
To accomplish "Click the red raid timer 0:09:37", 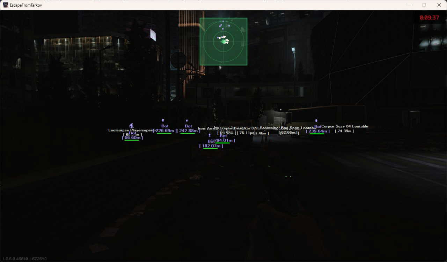I will (429, 17).
